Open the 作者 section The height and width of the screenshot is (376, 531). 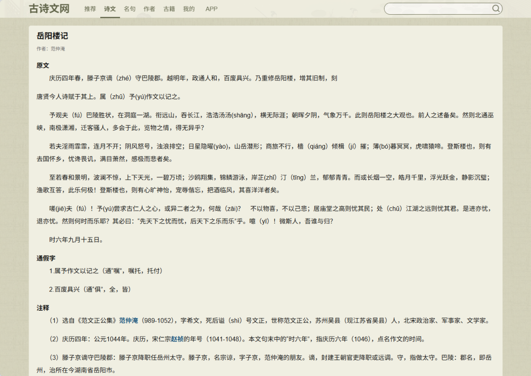(149, 8)
